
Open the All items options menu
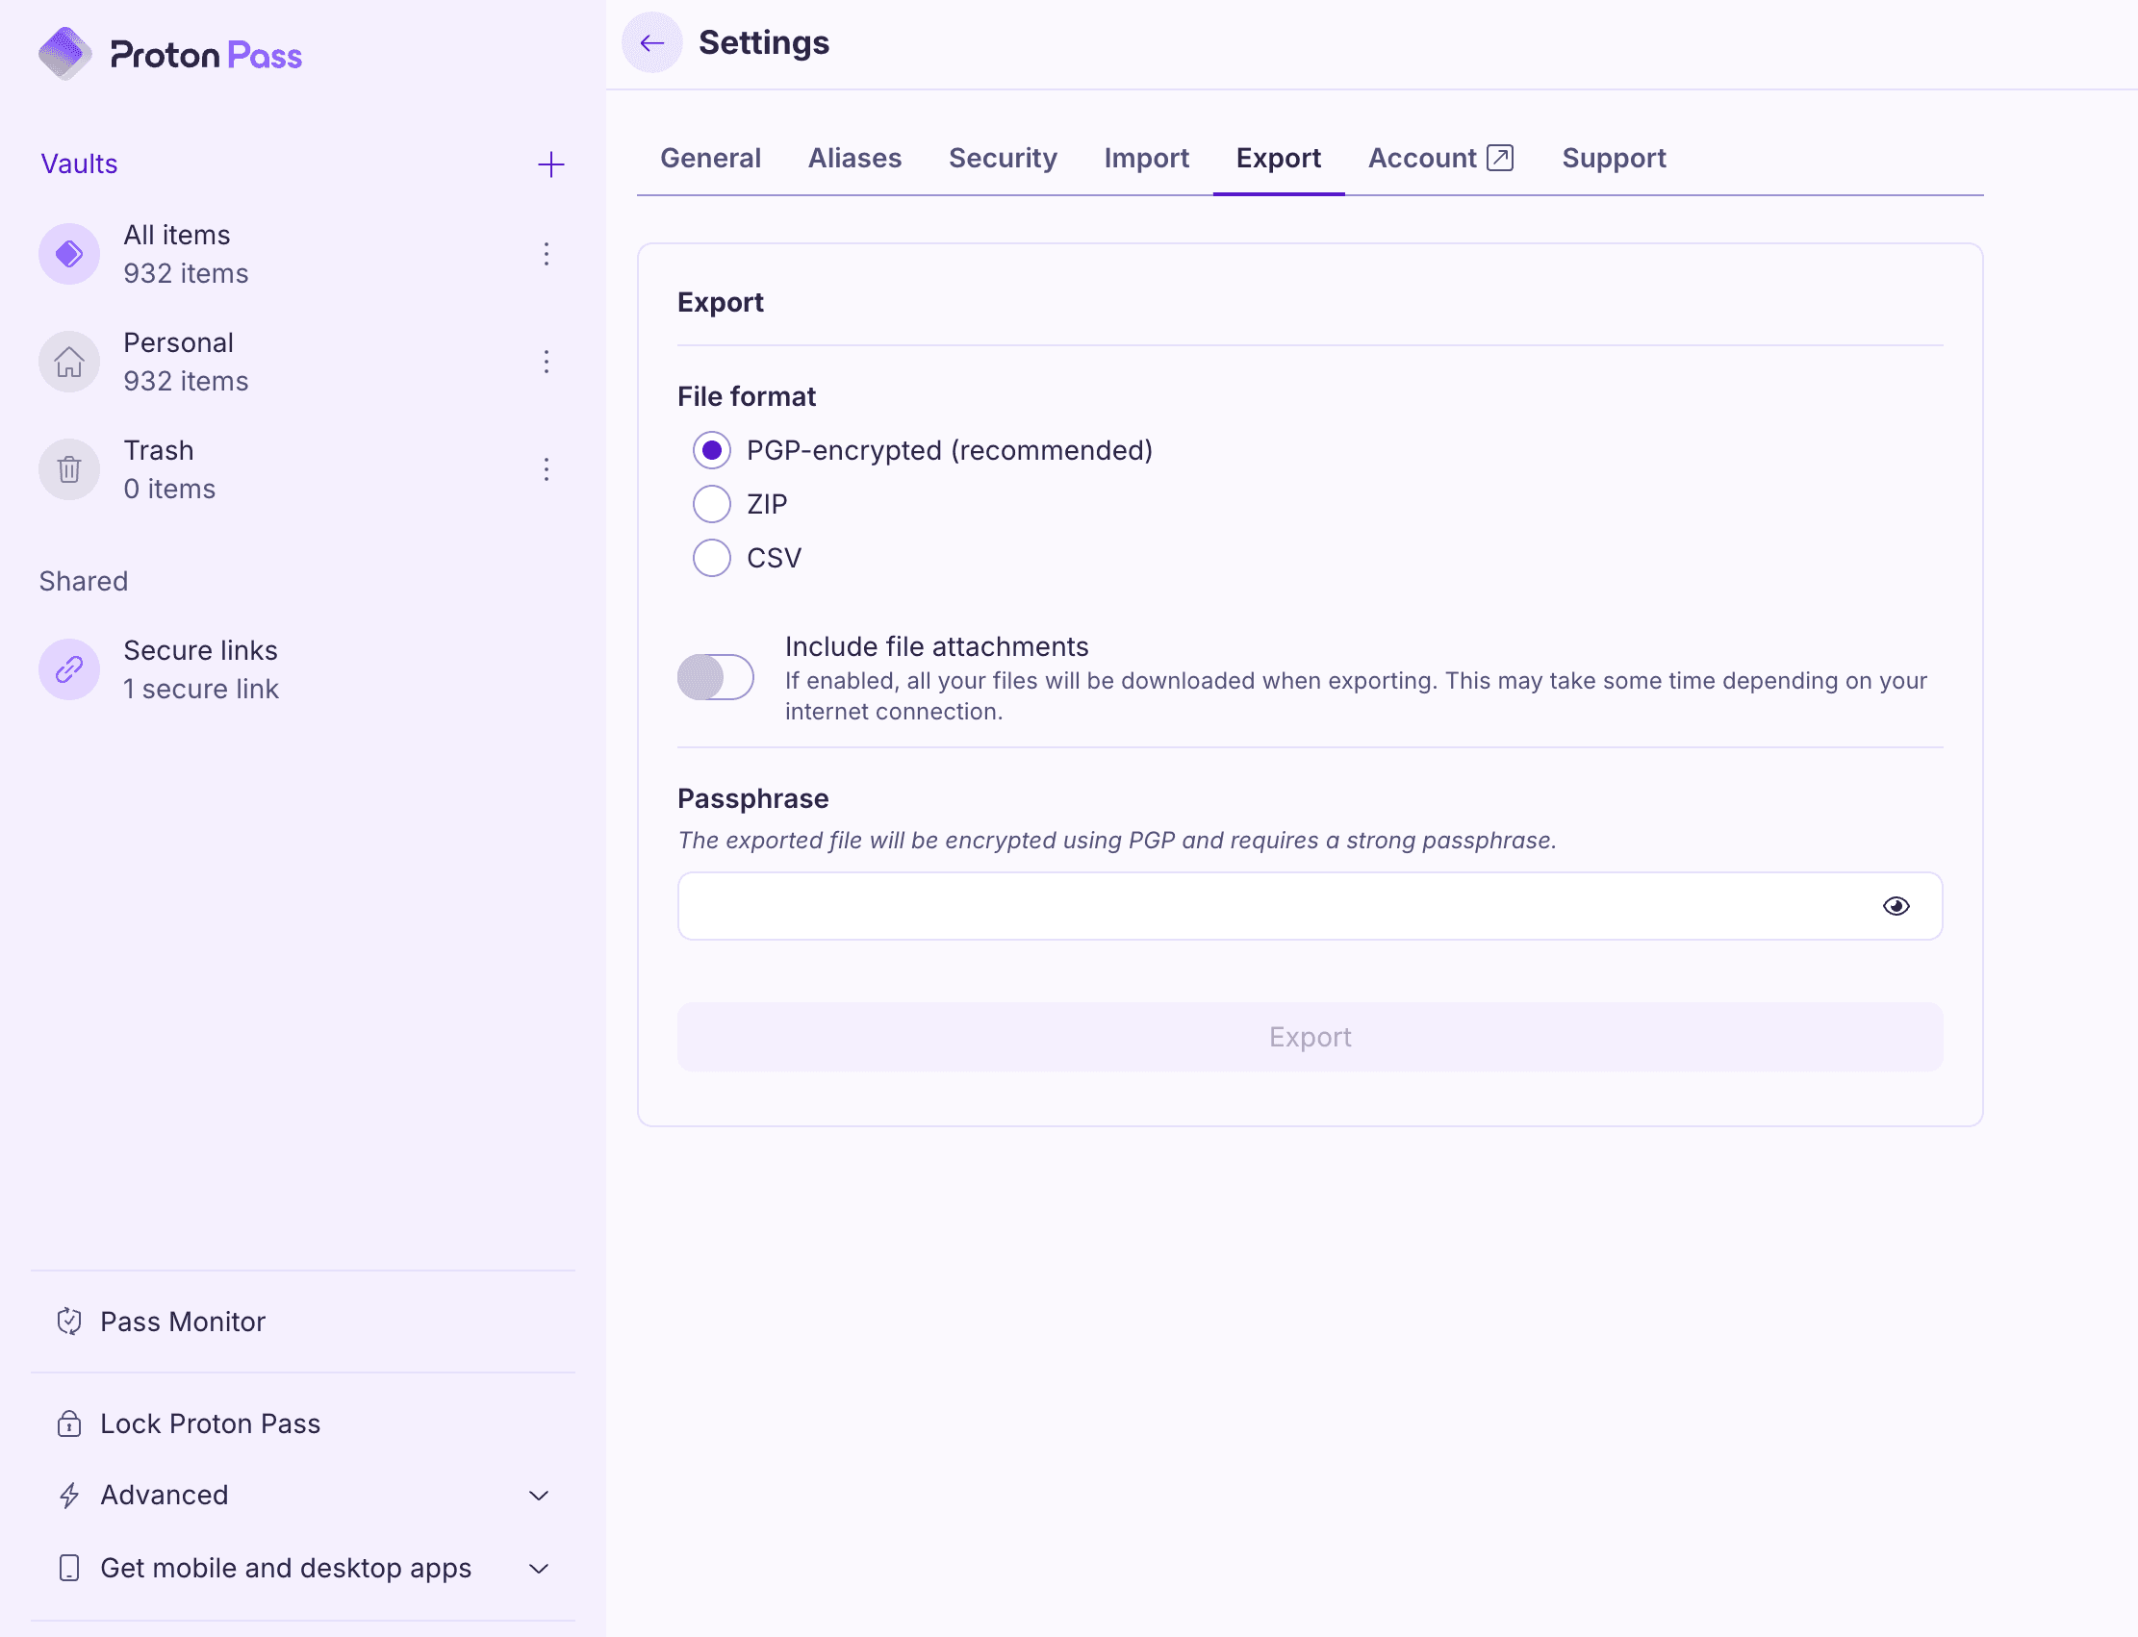547,253
